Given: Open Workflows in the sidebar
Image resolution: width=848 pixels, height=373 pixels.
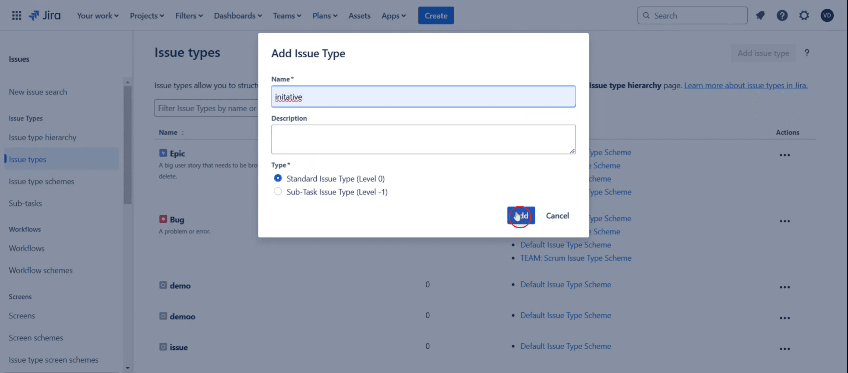Looking at the screenshot, I should 27,248.
